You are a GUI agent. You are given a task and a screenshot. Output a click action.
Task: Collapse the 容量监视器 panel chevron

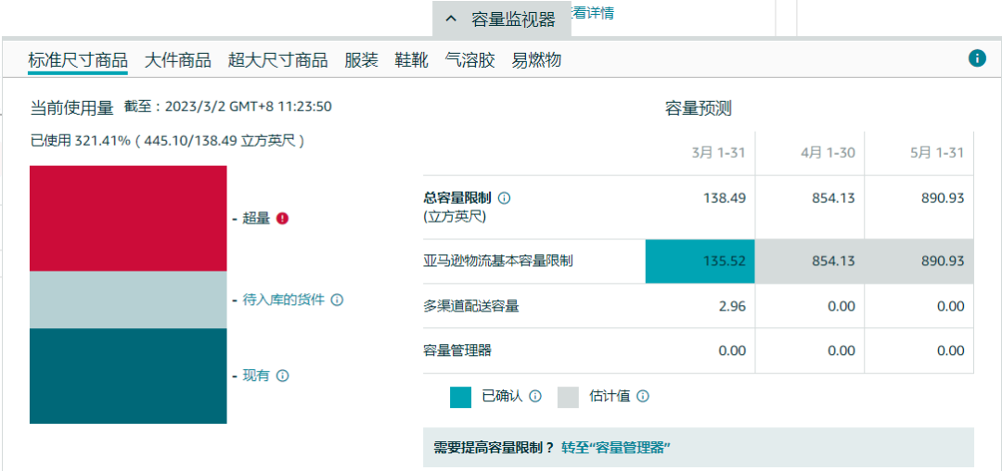451,19
